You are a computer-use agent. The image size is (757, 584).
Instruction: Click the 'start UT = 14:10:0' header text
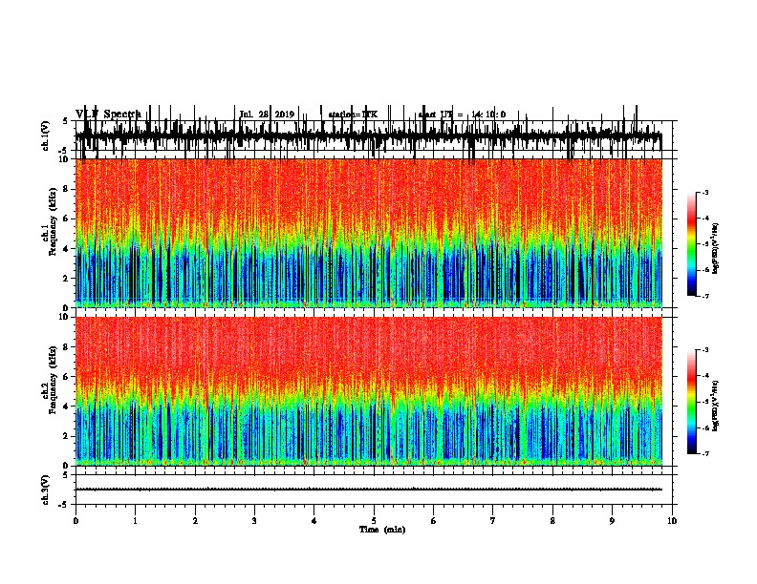(x=462, y=115)
